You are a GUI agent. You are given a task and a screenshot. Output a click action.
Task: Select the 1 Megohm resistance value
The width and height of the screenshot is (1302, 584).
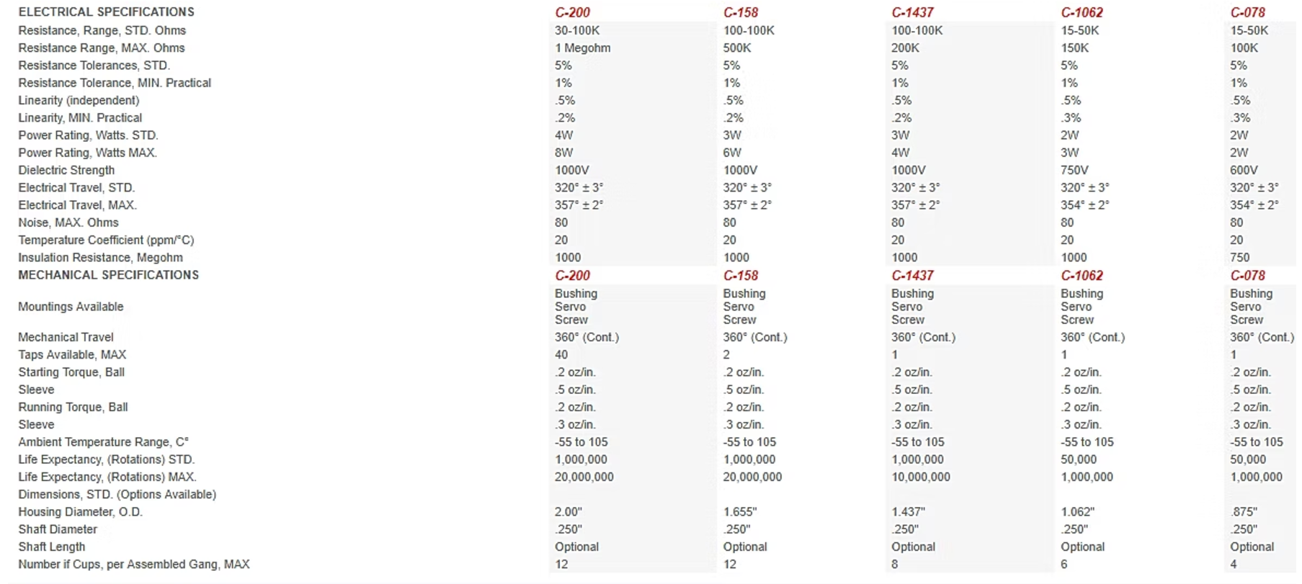(582, 48)
